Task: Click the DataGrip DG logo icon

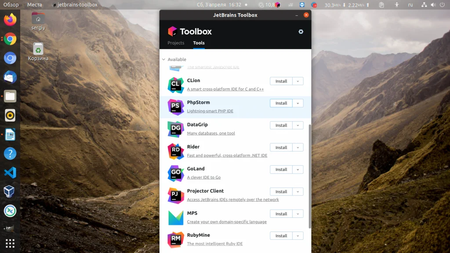Action: (176, 129)
